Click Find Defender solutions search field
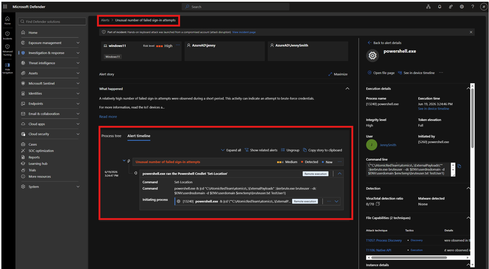 (52, 22)
